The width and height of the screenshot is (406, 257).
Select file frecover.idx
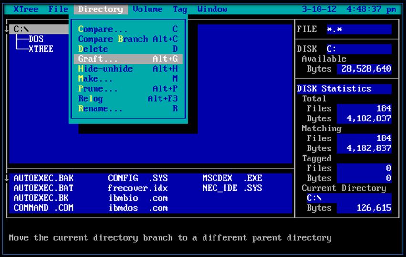pos(138,188)
